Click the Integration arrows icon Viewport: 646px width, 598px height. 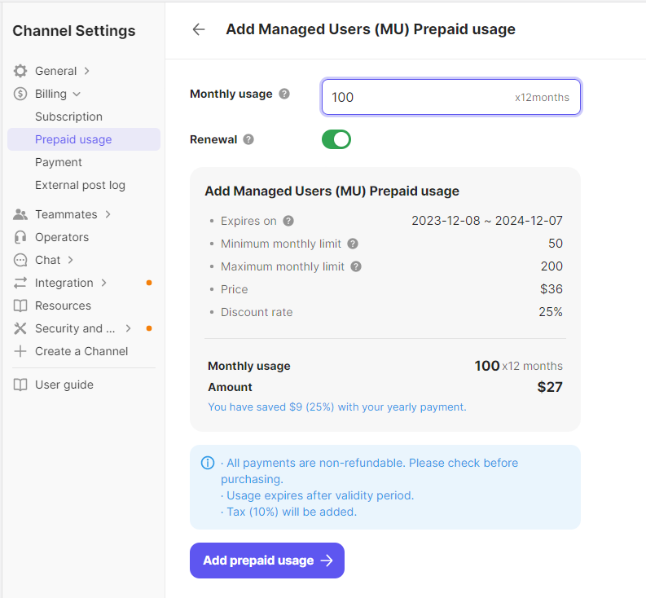[x=20, y=283]
